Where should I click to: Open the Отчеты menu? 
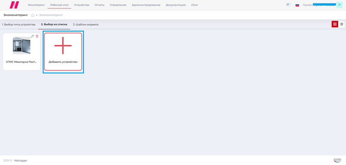tap(99, 5)
